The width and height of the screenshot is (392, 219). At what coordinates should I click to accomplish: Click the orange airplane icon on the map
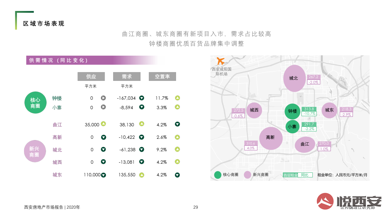[220, 60]
